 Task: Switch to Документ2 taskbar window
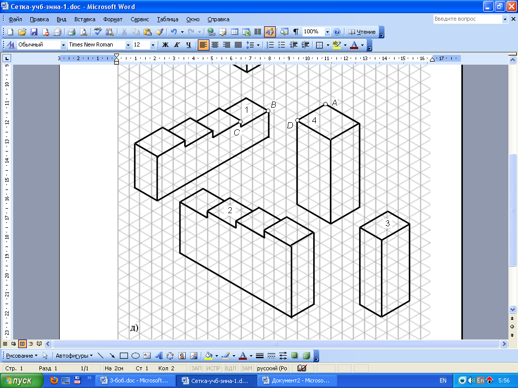point(296,380)
